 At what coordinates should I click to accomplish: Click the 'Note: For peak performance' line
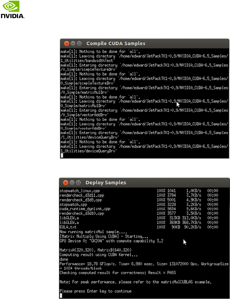[x=136, y=282]
